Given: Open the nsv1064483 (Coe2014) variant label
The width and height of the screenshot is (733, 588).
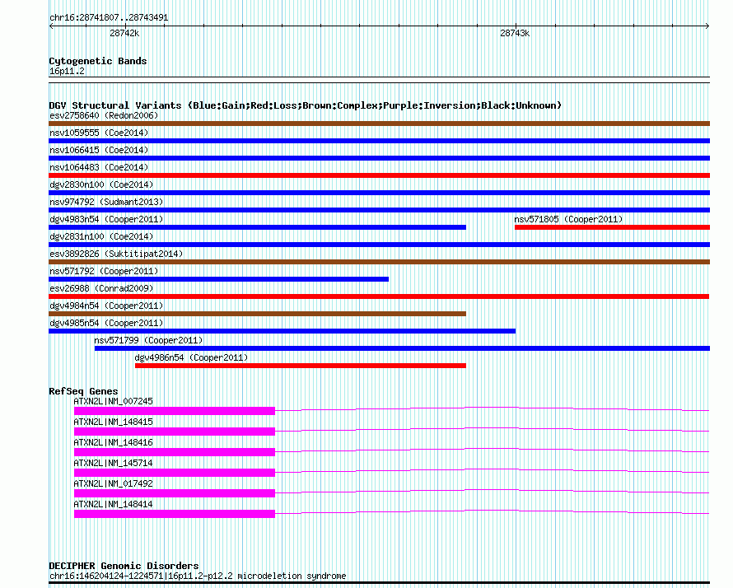Looking at the screenshot, I should 99,167.
